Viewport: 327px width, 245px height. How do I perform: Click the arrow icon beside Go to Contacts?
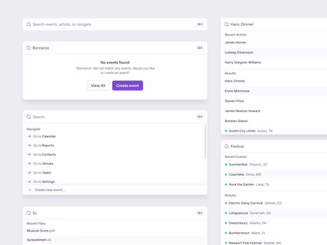(29, 154)
